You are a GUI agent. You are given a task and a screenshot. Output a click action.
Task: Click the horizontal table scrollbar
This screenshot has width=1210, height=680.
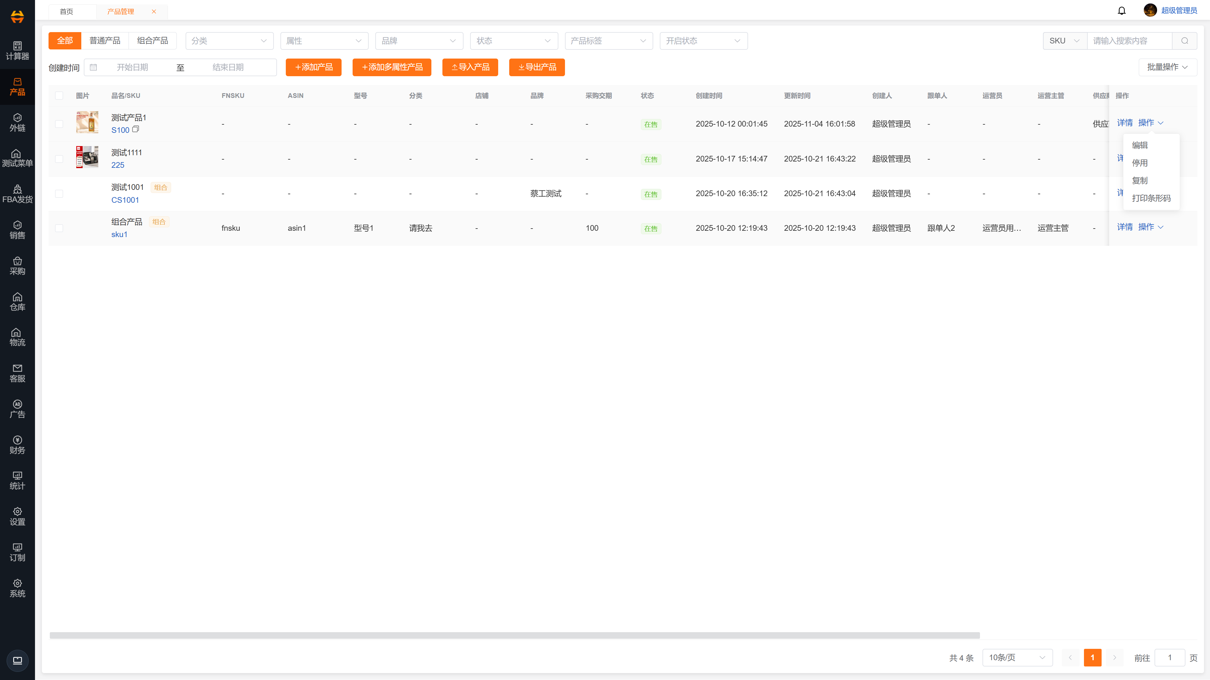[514, 635]
